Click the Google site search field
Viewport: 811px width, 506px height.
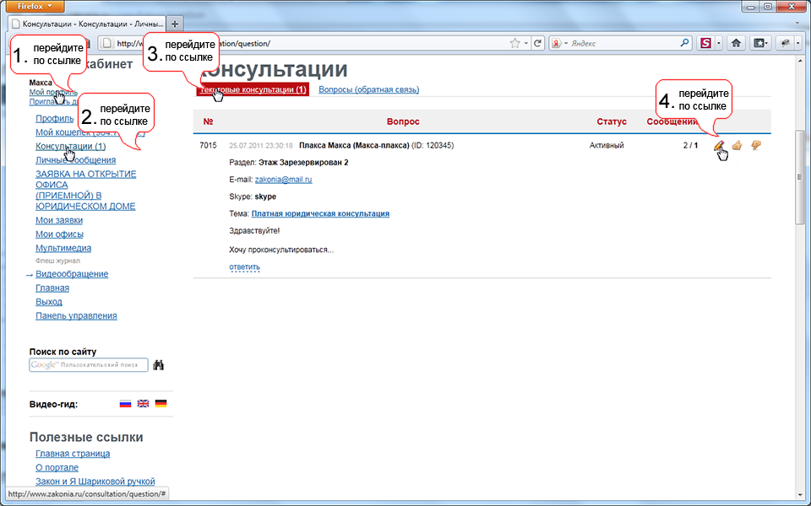pos(89,365)
